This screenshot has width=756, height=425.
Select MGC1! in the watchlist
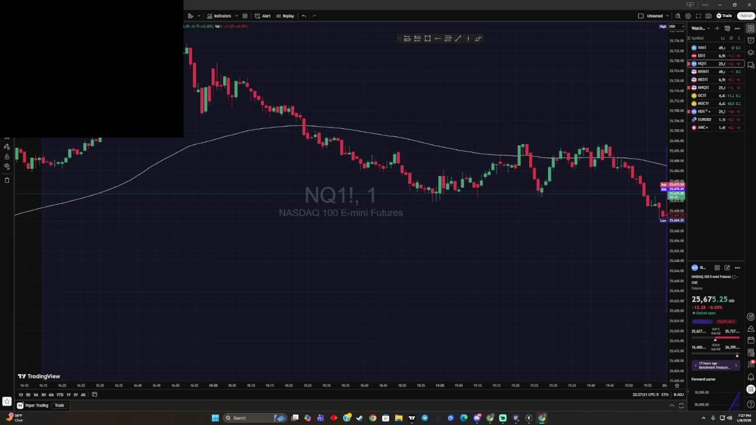pos(715,103)
